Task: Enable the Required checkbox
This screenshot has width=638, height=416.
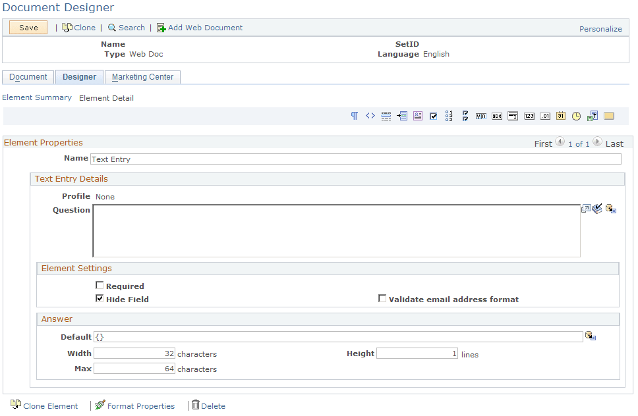Action: (x=100, y=285)
